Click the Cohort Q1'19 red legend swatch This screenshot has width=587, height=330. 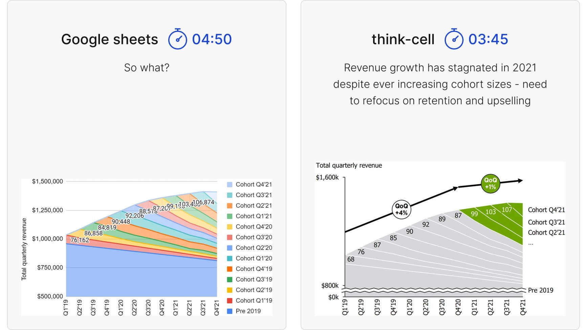point(230,301)
